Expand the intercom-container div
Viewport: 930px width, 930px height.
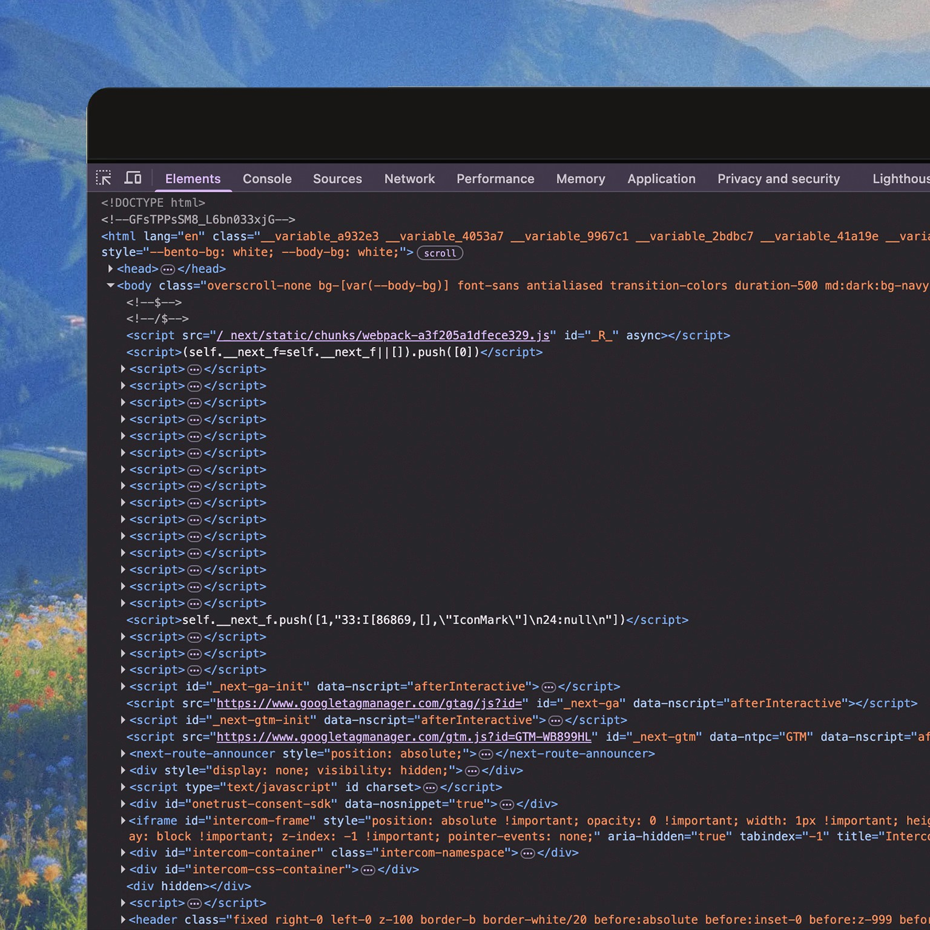[x=123, y=852]
